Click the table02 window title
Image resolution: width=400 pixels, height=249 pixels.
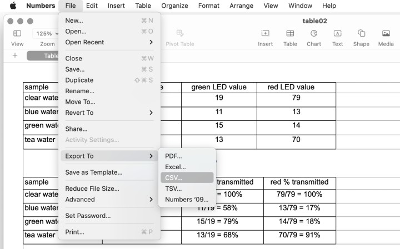point(314,21)
